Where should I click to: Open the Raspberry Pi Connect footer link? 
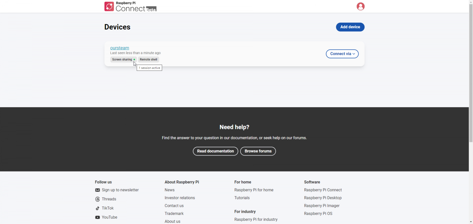[x=323, y=190]
